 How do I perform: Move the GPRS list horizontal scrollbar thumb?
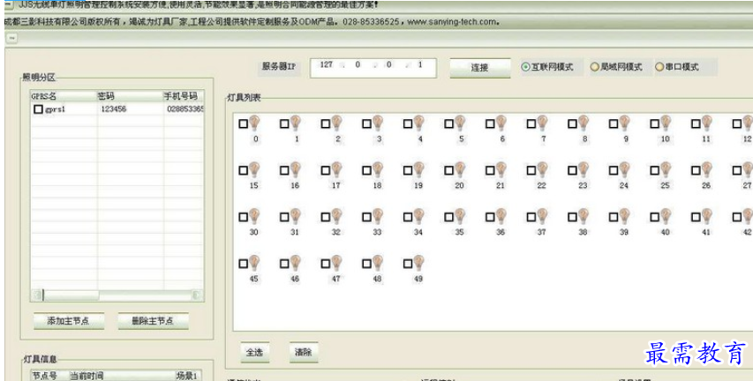pyautogui.click(x=72, y=295)
